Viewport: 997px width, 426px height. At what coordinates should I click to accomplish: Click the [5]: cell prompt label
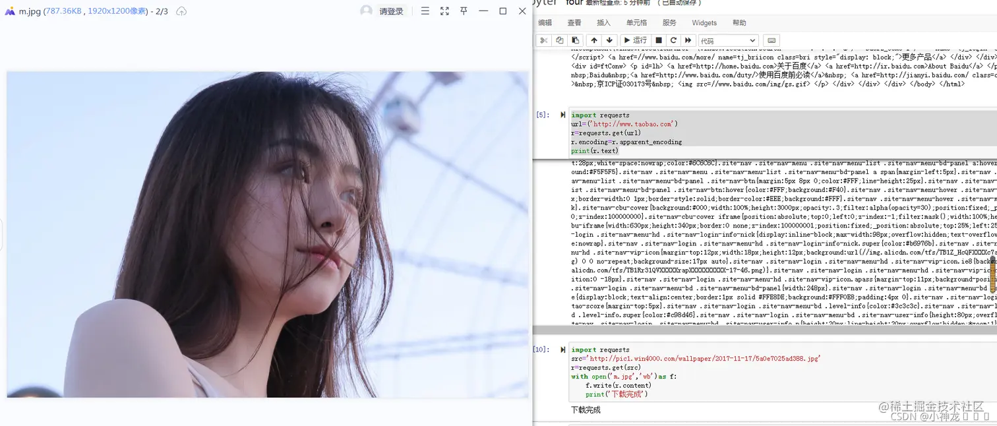coord(542,115)
